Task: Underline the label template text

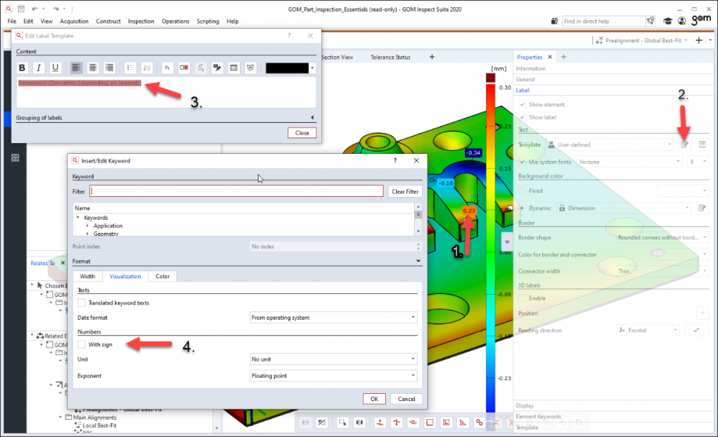Action: click(x=55, y=68)
